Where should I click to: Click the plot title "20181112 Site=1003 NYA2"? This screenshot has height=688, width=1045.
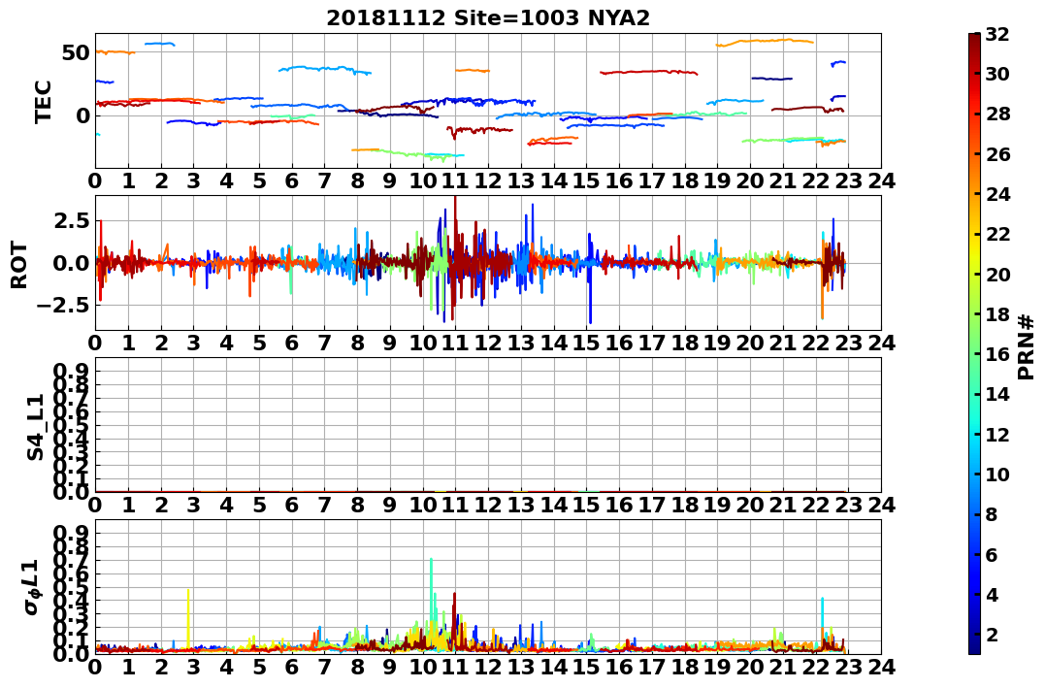click(488, 18)
